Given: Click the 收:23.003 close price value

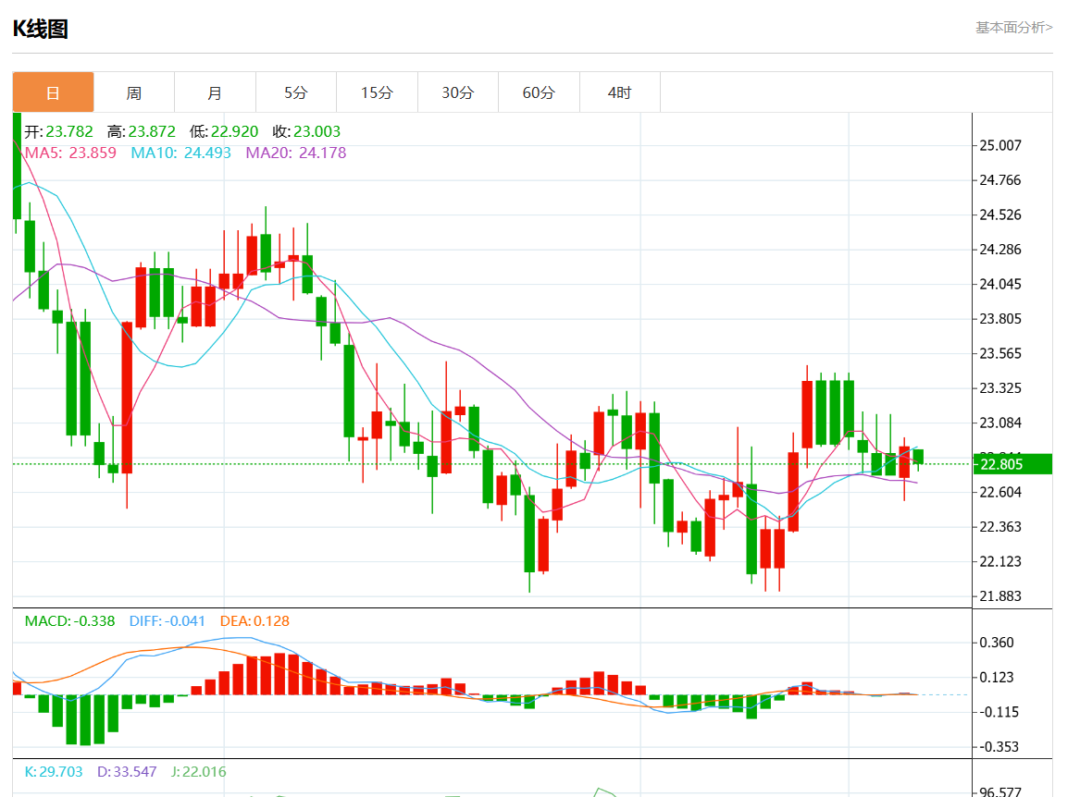Looking at the screenshot, I should coord(306,131).
